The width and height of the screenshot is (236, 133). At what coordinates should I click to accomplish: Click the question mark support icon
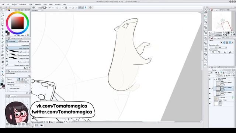tap(90, 7)
